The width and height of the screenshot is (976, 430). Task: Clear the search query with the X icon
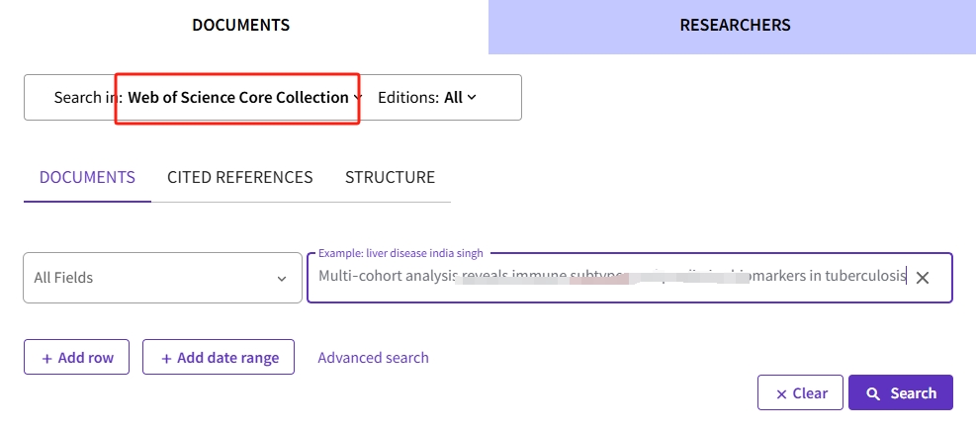[x=923, y=278]
